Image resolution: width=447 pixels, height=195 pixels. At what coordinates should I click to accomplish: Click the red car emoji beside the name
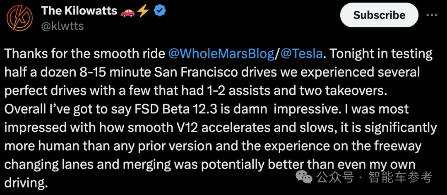pos(128,12)
